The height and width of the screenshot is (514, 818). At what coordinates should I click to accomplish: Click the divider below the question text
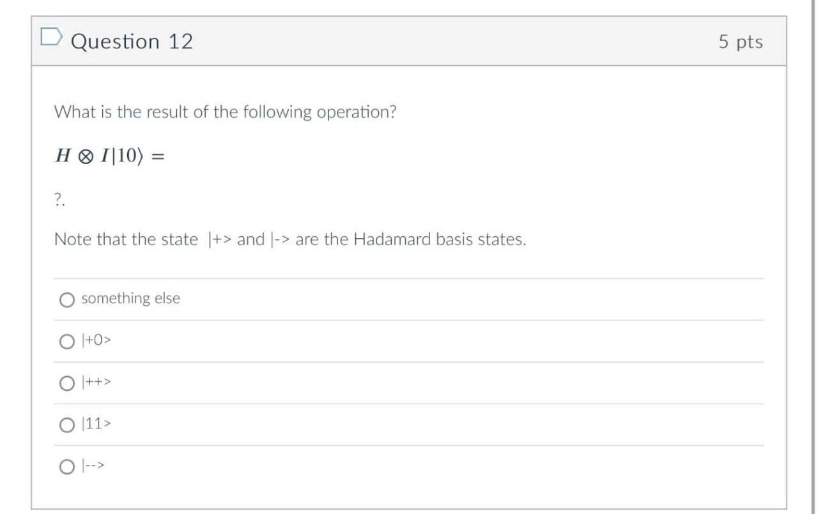coord(409,278)
